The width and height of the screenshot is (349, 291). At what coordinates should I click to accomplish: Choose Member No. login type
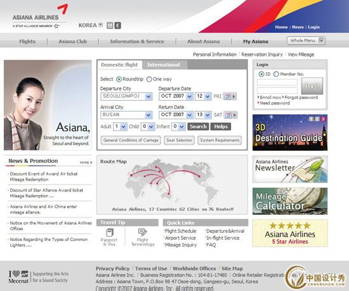tap(276, 74)
